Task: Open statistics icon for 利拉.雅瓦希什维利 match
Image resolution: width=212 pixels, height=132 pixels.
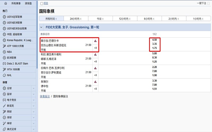Action: [x=95, y=55]
